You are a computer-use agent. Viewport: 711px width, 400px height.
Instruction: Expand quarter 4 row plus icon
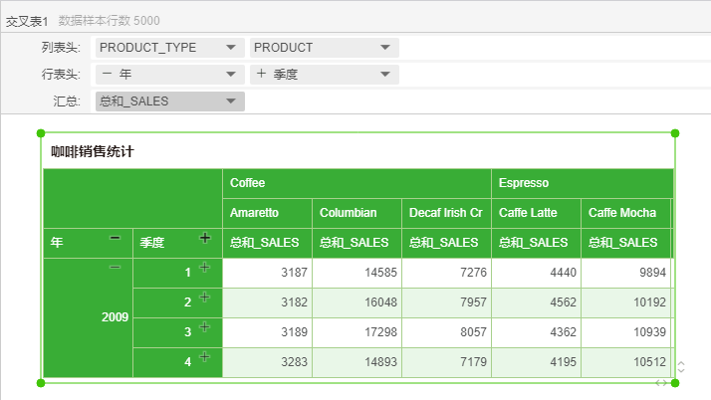pyautogui.click(x=205, y=357)
